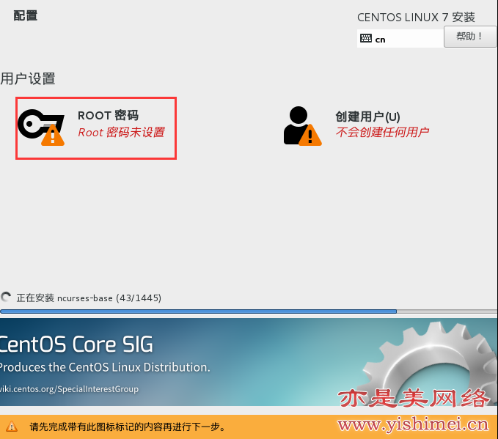Click the 帮助! help button
This screenshot has width=498, height=439.
[470, 37]
